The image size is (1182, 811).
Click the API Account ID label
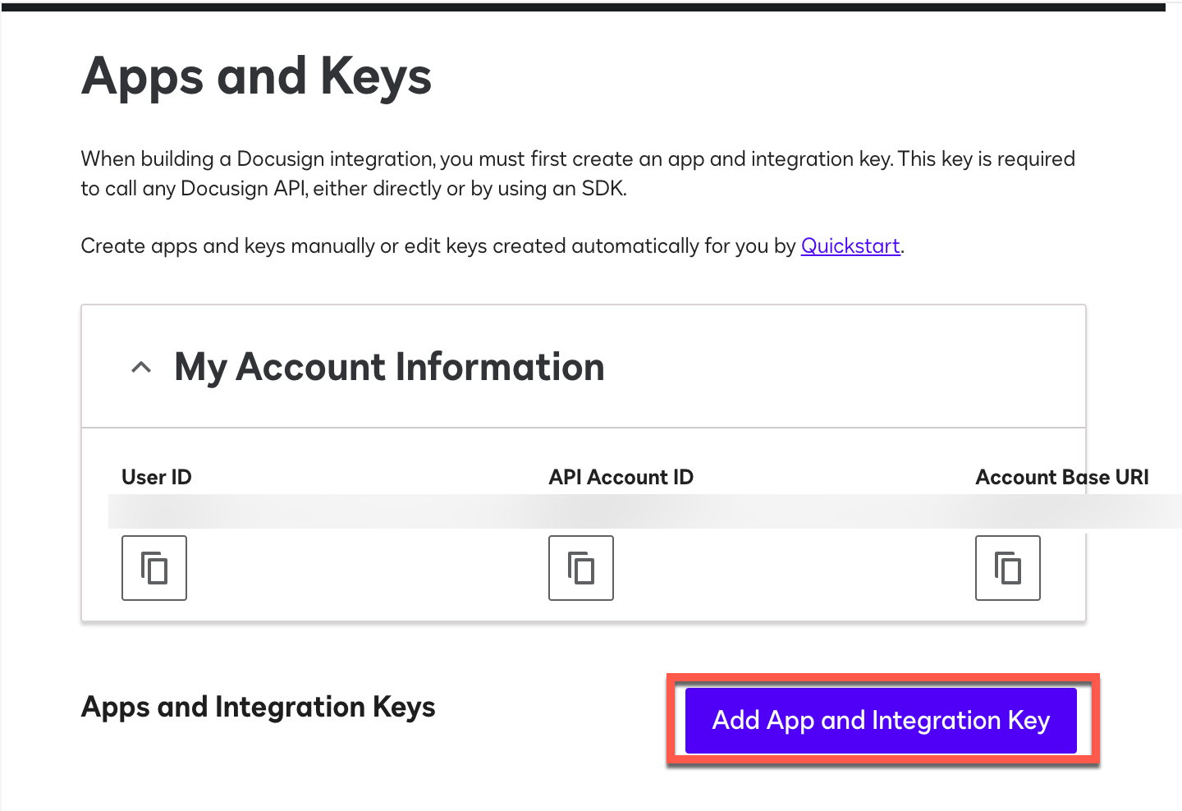click(x=621, y=477)
